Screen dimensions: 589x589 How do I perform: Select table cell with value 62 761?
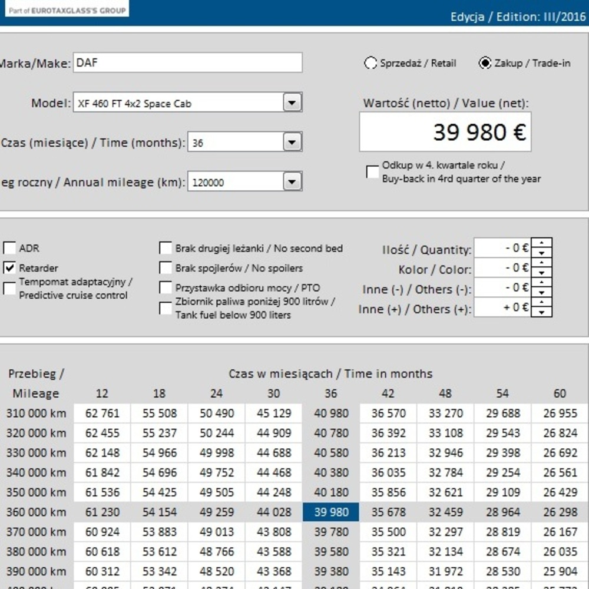[102, 413]
